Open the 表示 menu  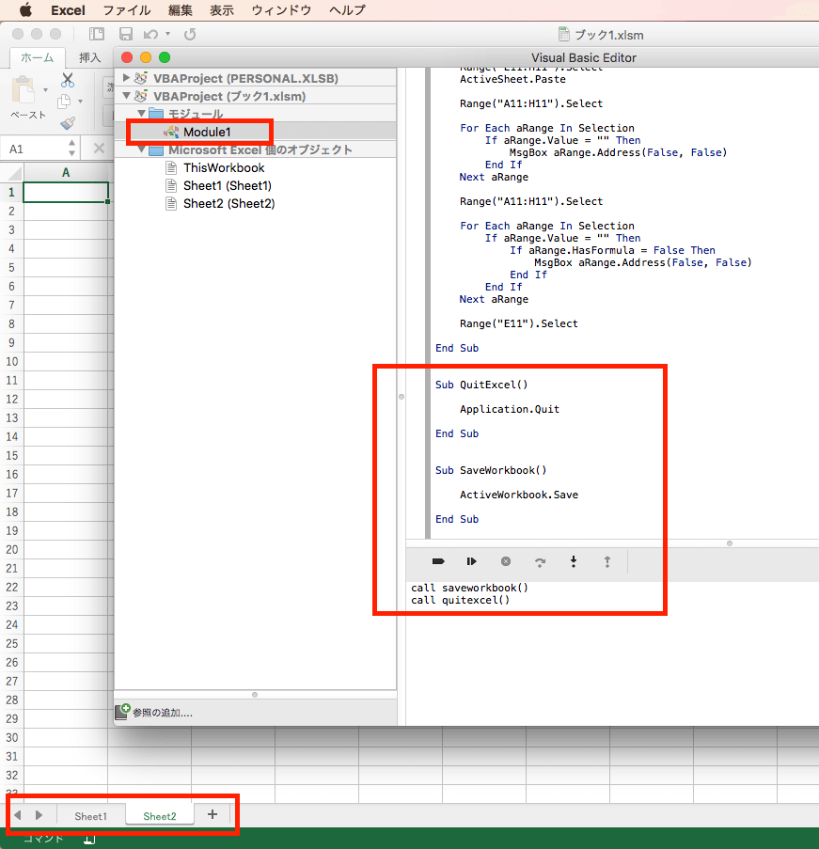(x=222, y=10)
